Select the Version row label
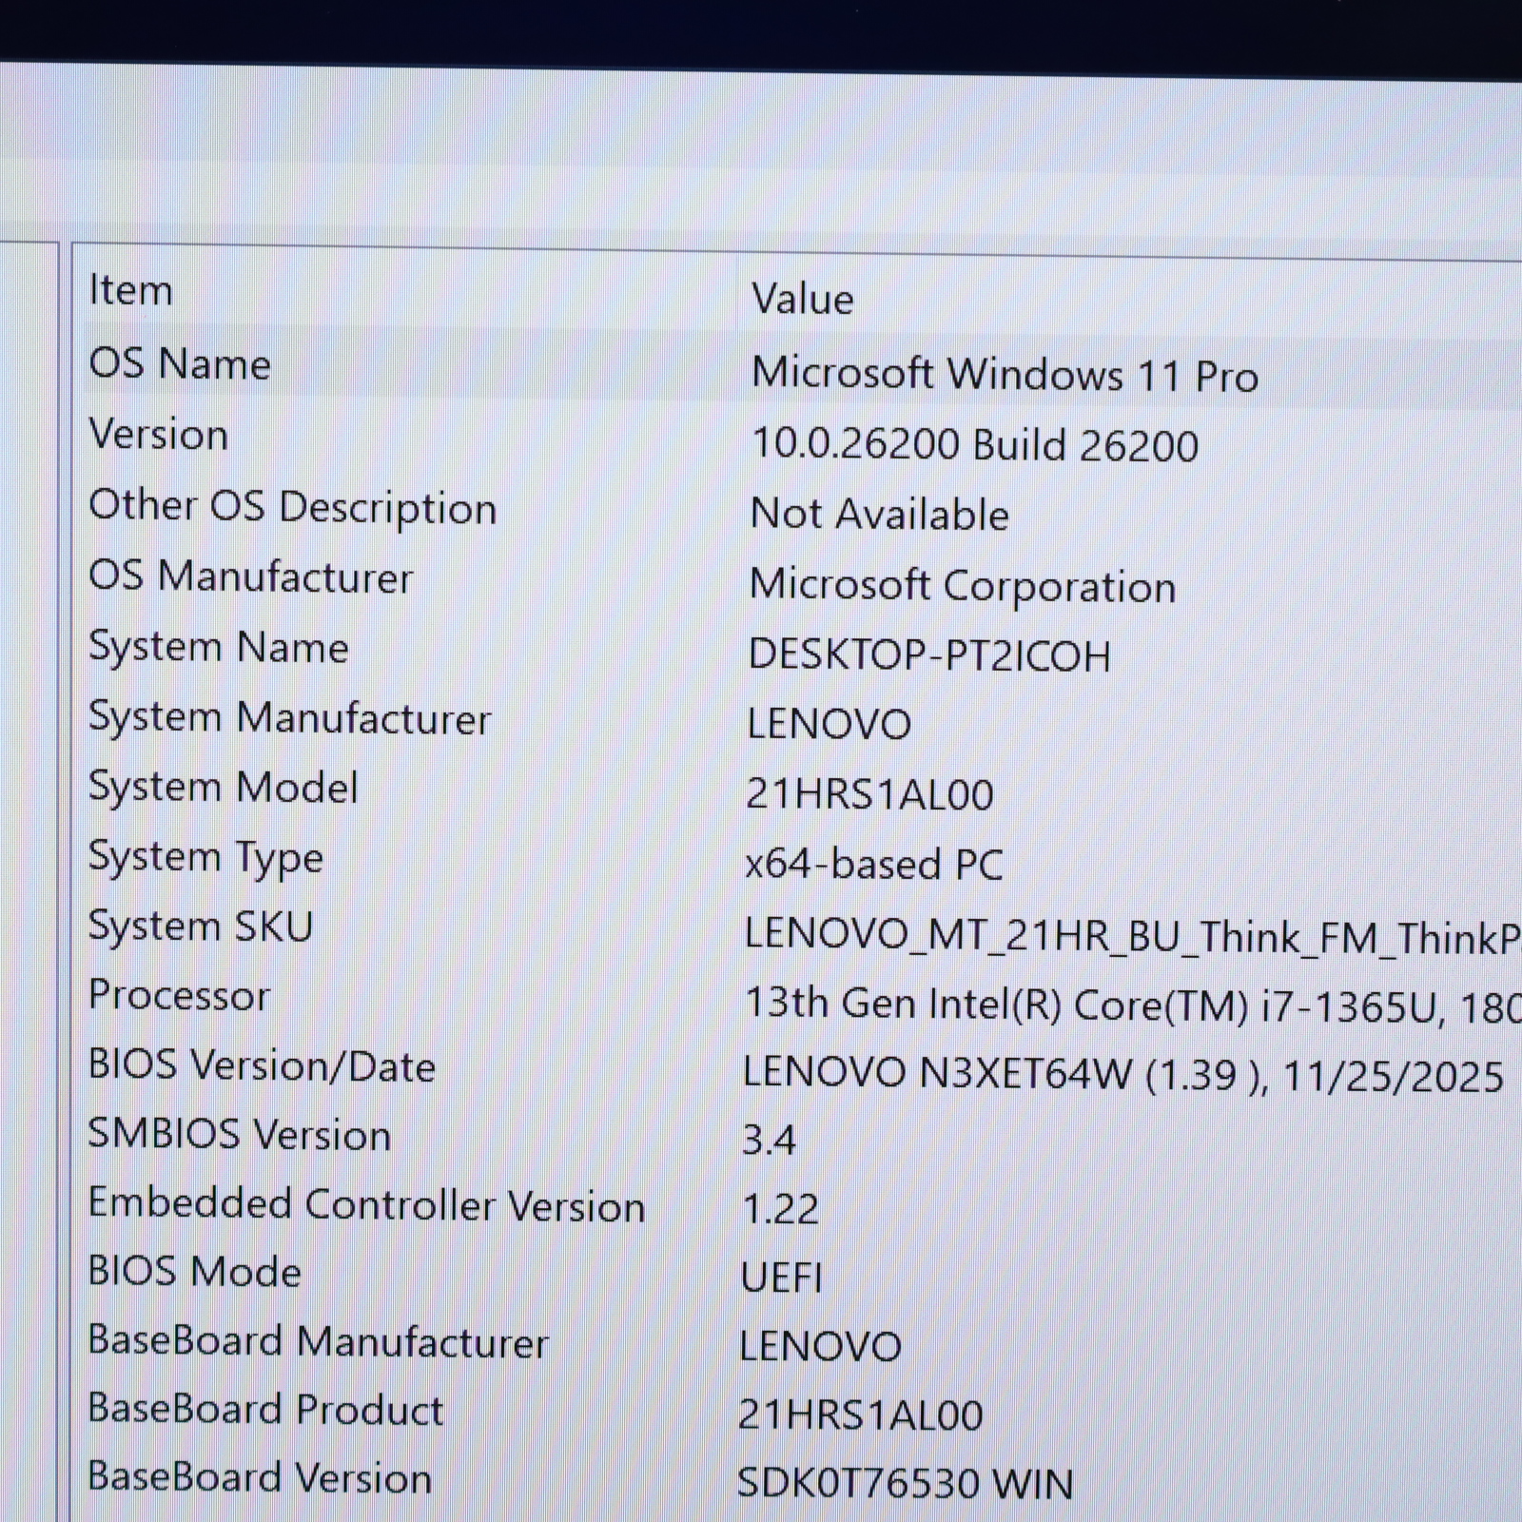1522x1522 pixels. pos(159,435)
